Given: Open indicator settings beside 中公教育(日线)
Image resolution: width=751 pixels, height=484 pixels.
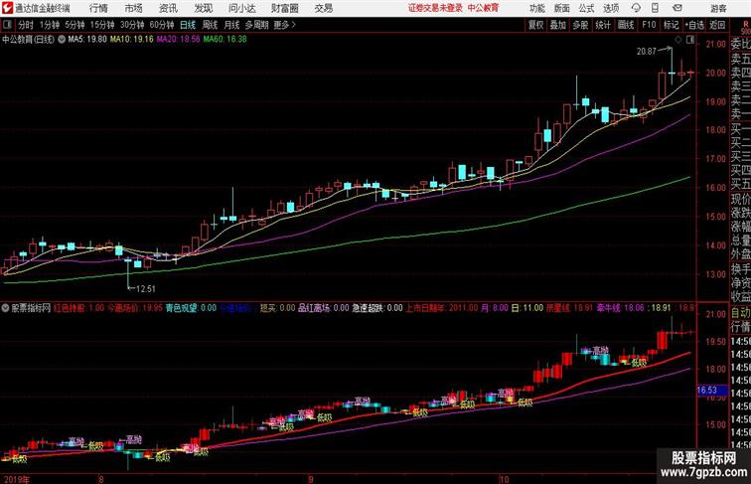Looking at the screenshot, I should pyautogui.click(x=62, y=40).
